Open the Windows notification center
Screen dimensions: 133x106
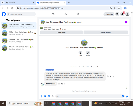tap(129, 103)
